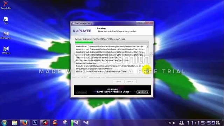224x126 pixels.
Task: Click the 'Execute' status line above the progress bar
Action: [100, 39]
